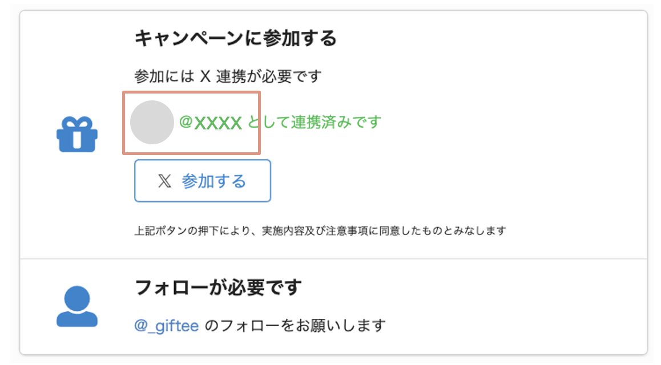Click the letter X in the 連携 requirement line

[x=206, y=75]
